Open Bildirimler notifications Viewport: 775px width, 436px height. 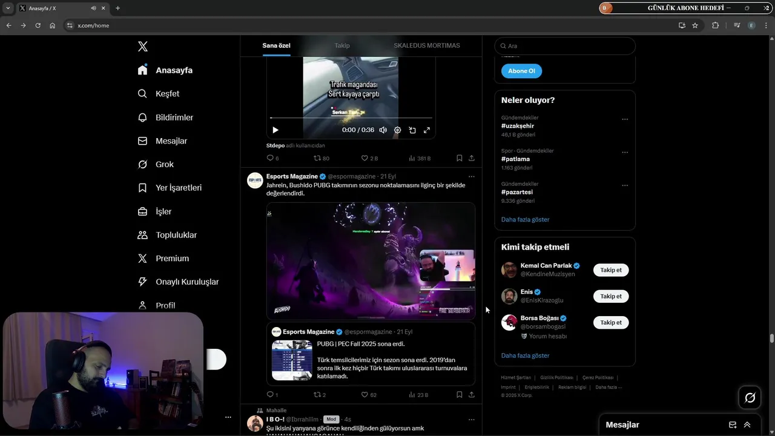coord(165,117)
